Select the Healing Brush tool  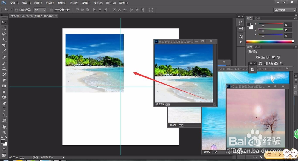[4, 57]
